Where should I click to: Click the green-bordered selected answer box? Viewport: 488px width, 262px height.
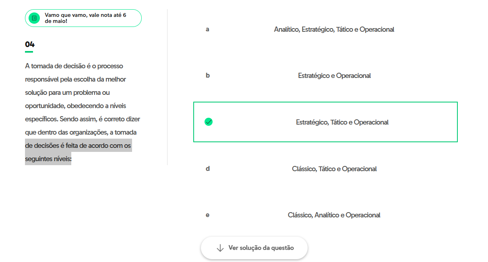pos(325,122)
